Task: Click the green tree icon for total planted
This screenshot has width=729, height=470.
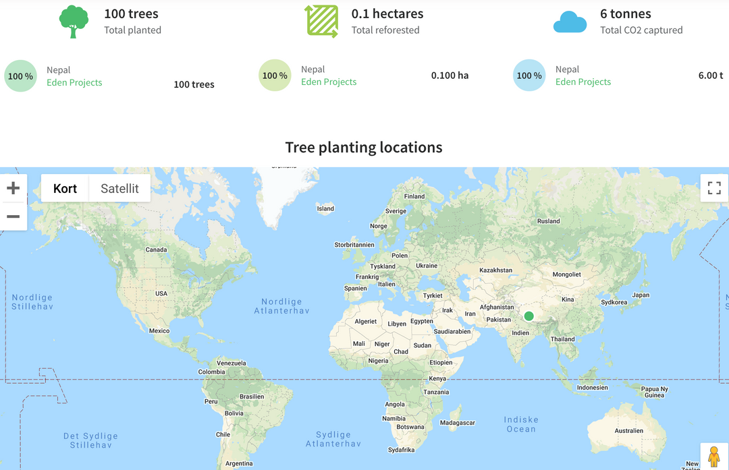Action: [x=73, y=21]
